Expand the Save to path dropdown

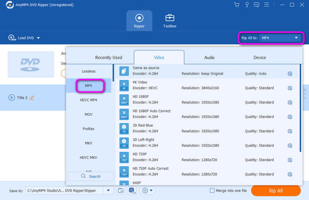[x=108, y=191]
